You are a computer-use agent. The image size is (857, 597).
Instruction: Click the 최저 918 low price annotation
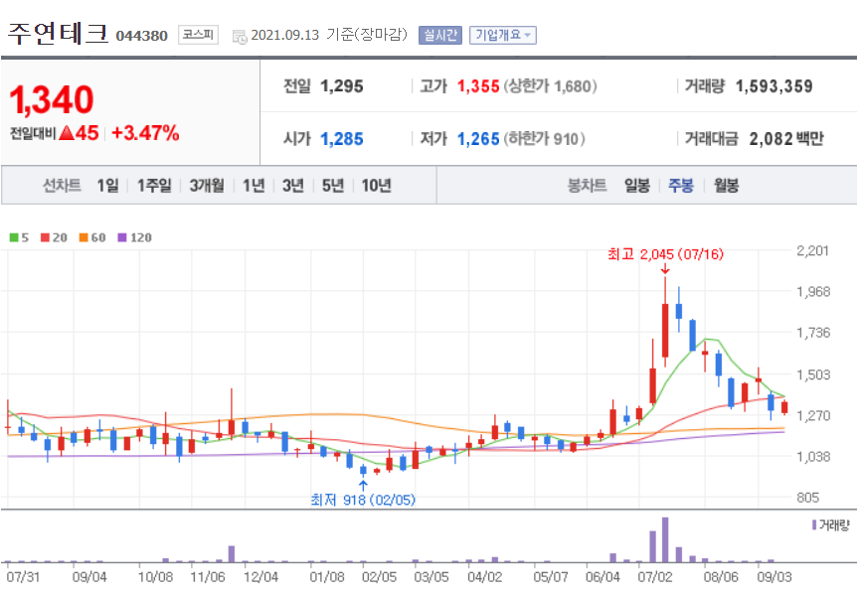tap(363, 500)
